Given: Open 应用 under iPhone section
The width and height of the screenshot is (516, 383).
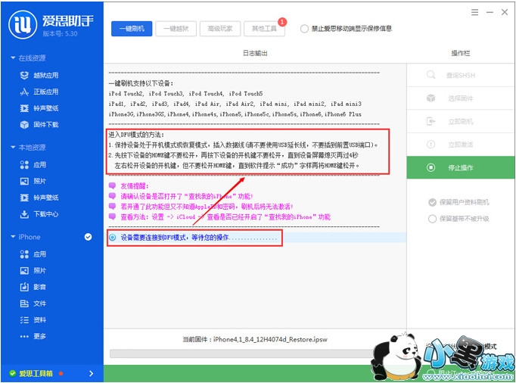Looking at the screenshot, I should (x=33, y=254).
